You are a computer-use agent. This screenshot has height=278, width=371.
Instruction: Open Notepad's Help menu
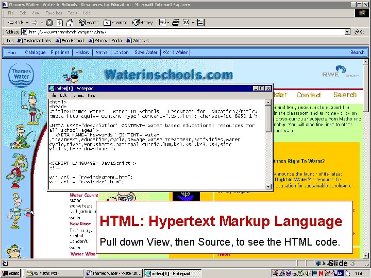pos(92,95)
